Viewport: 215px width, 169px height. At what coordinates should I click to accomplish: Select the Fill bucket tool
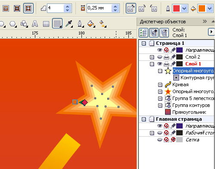(x=91, y=24)
